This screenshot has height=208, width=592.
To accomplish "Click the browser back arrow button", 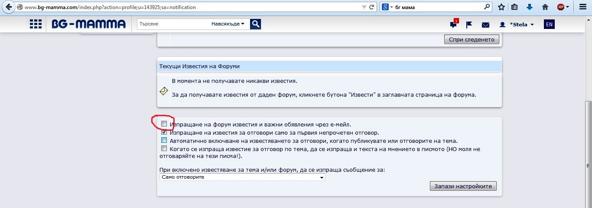I will [x=8, y=7].
